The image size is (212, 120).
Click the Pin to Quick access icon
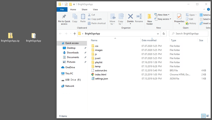64,17
